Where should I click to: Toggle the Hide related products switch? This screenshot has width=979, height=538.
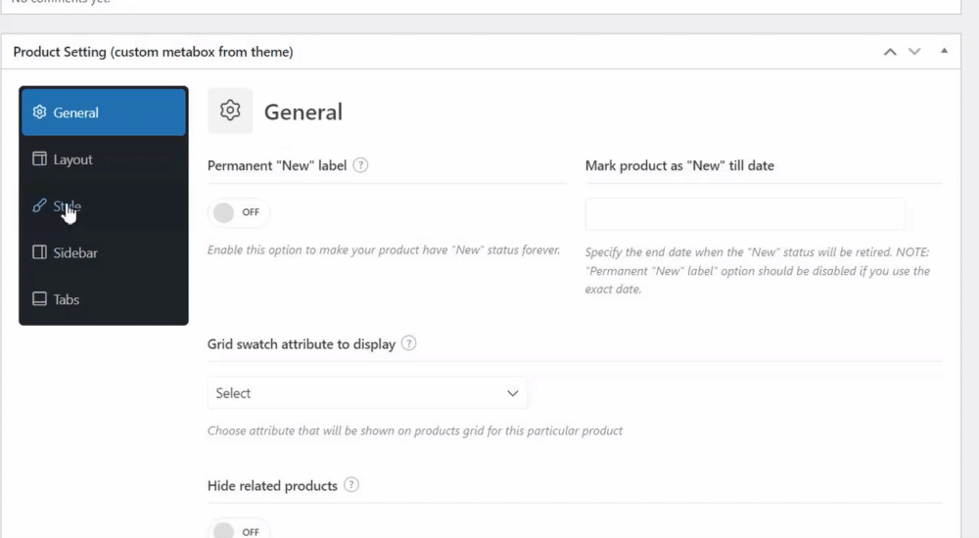click(239, 530)
